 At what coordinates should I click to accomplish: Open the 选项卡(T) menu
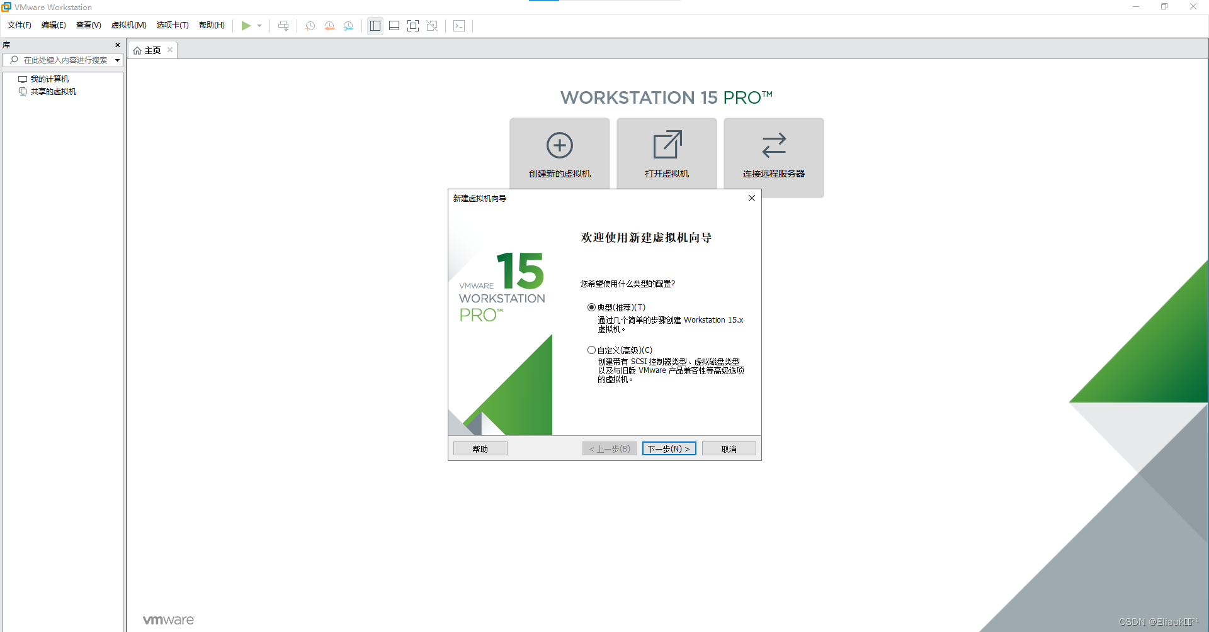(173, 25)
